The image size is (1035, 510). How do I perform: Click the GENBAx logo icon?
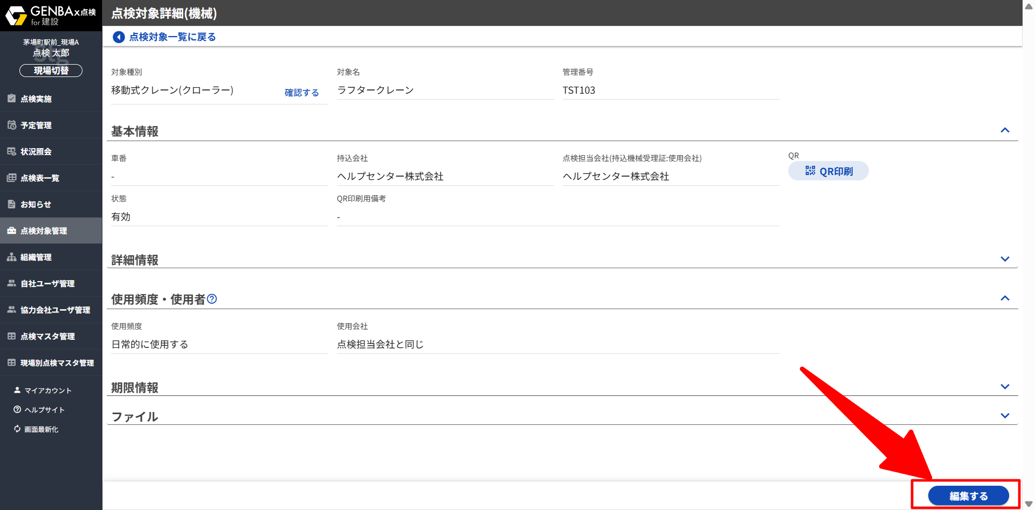(16, 16)
